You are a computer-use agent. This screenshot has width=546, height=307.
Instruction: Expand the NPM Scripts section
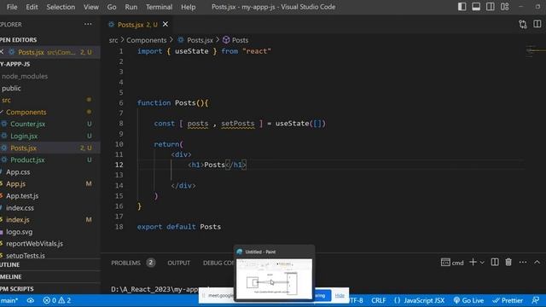coord(50,289)
